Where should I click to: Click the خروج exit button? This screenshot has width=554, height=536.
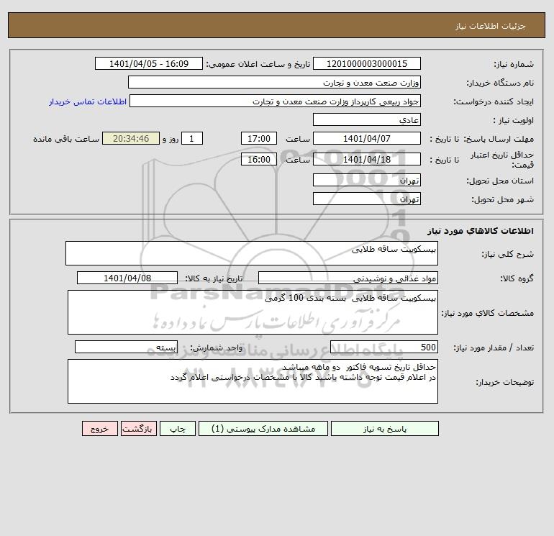[99, 428]
